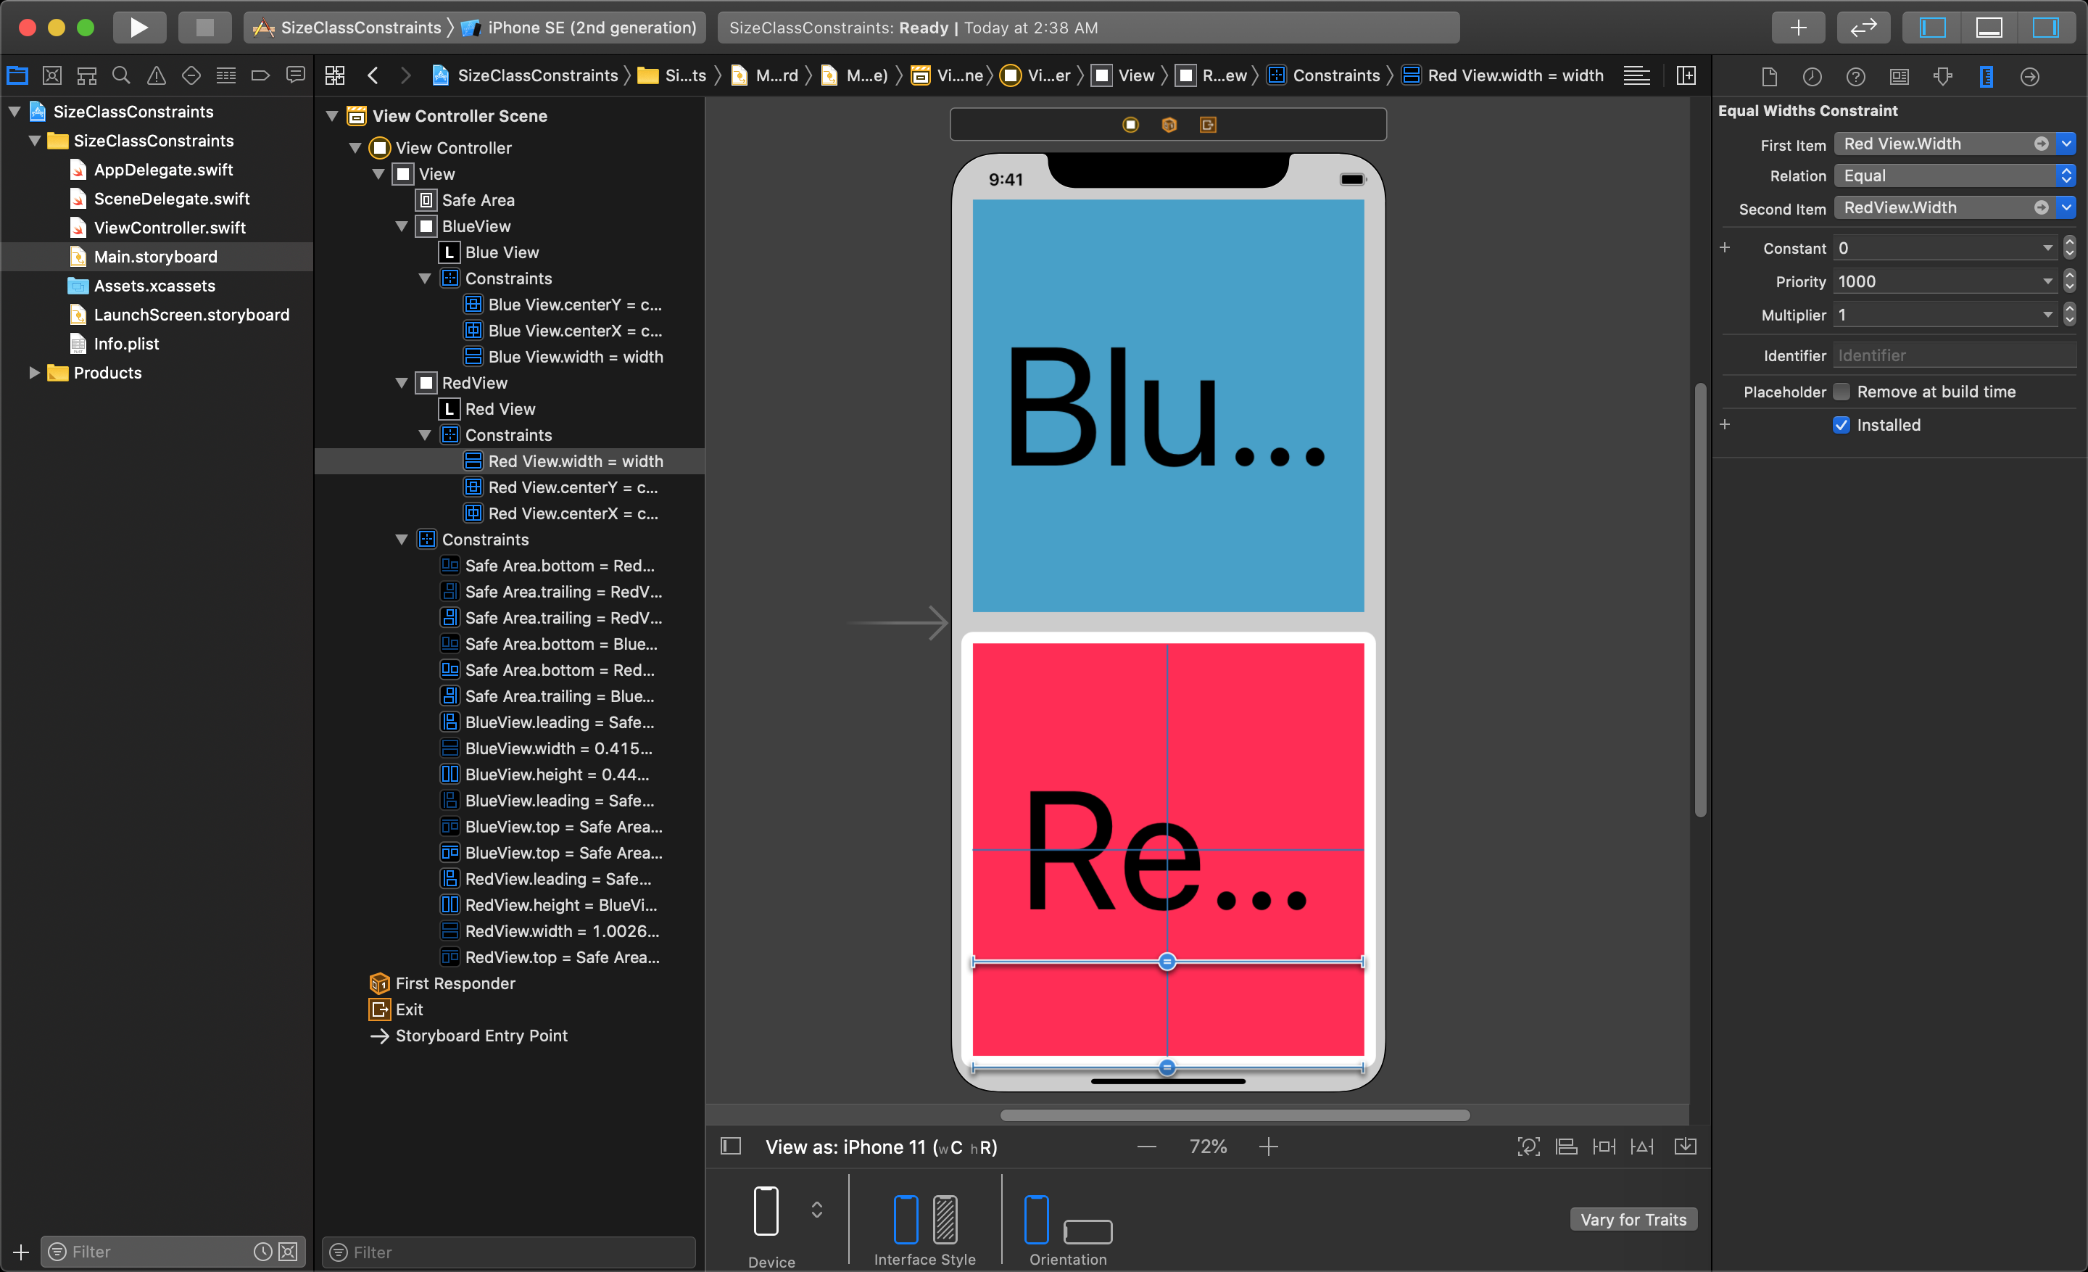Open the related items grid menu
The height and width of the screenshot is (1272, 2088).
335,75
